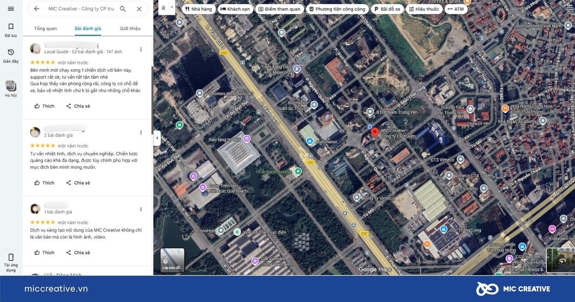Viewport: 575px width, 302px height.
Task: Click the Công Ty Vimeco marker
Action: click(x=356, y=197)
